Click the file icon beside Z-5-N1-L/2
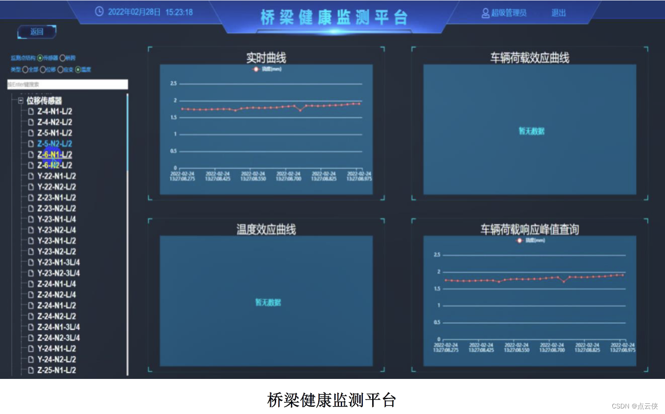665x414 pixels. point(31,133)
